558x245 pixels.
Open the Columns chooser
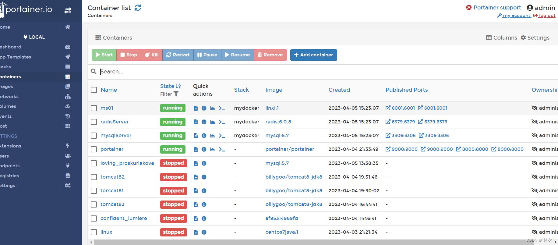point(501,38)
